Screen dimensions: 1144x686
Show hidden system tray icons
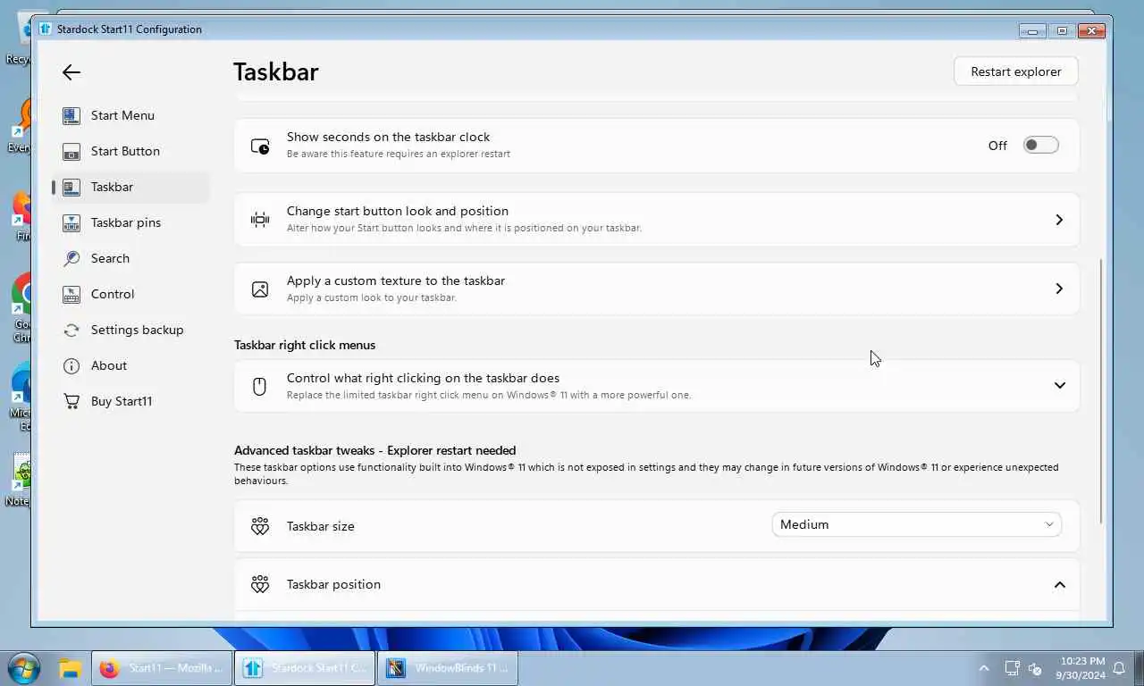(984, 668)
